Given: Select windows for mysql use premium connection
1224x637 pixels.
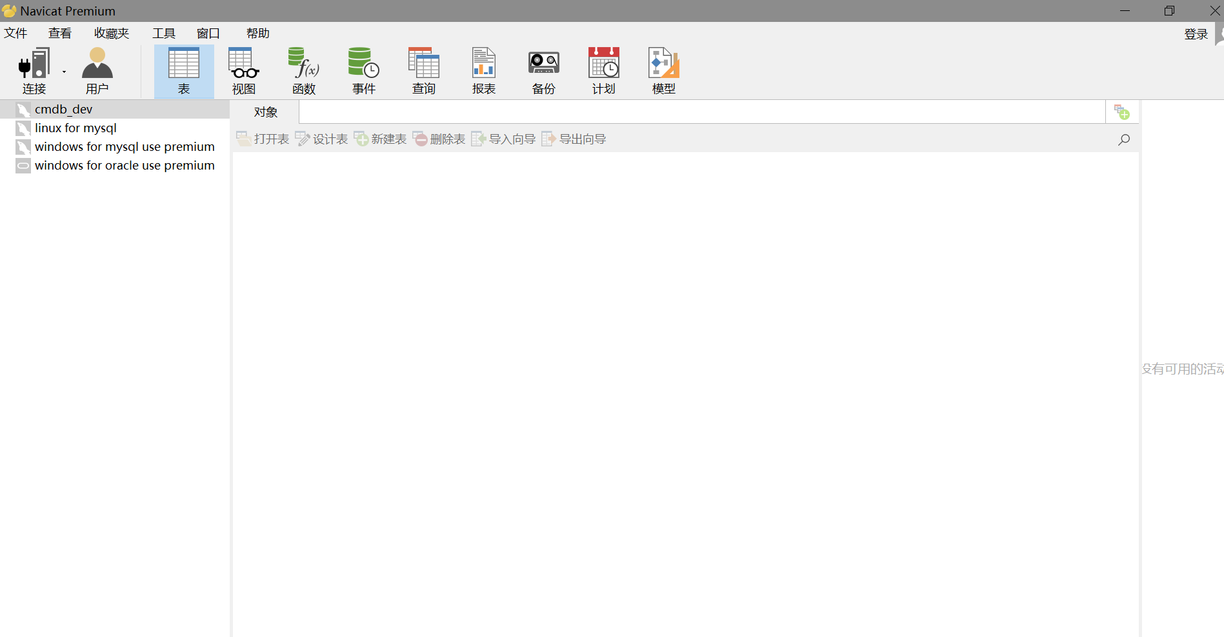Looking at the screenshot, I should click(x=115, y=146).
